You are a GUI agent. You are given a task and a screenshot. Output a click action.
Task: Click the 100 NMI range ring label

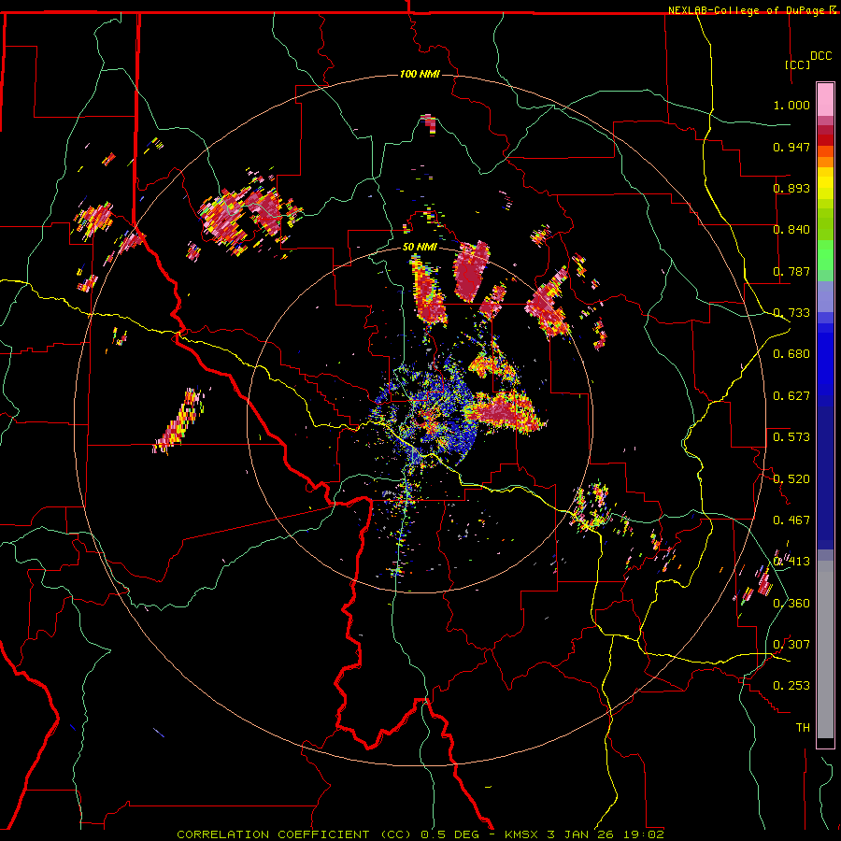420,74
